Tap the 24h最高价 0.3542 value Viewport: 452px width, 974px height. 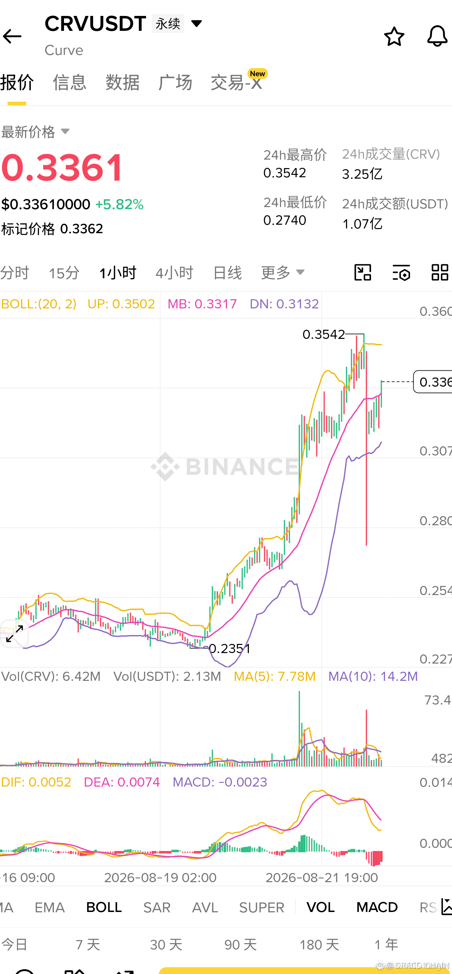click(x=285, y=173)
